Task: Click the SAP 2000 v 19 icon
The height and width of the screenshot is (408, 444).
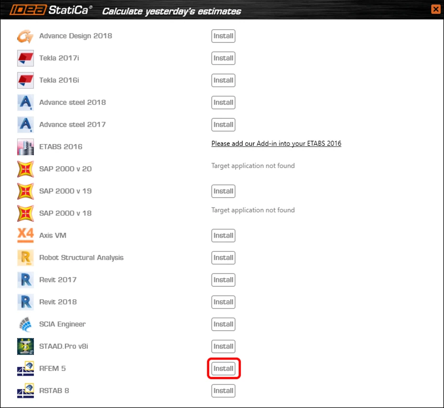Action: click(x=25, y=191)
